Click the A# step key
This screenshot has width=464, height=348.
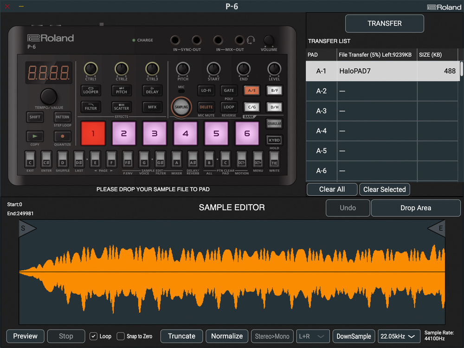click(x=193, y=160)
